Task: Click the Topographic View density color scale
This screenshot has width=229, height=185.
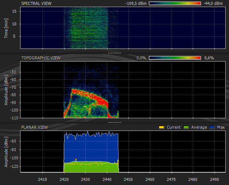Action: [x=175, y=58]
